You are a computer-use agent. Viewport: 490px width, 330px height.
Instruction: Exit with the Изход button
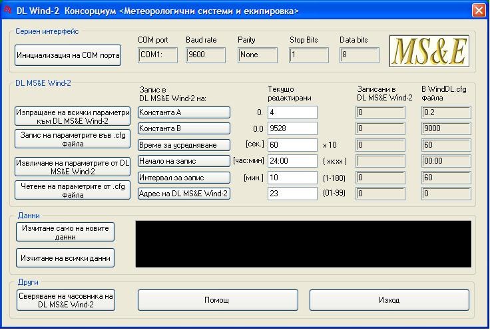389,300
